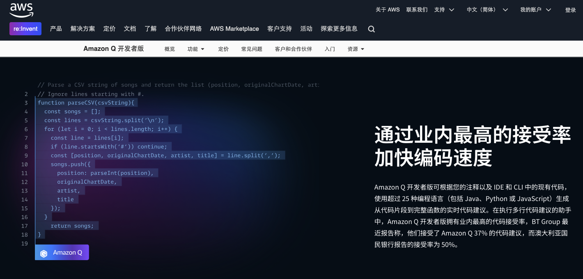Click line number 19 in the code gutter

point(25,244)
